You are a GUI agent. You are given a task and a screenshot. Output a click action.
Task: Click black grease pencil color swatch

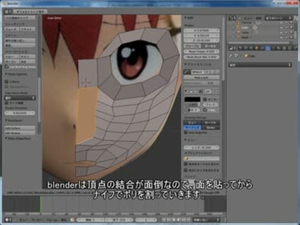click(x=192, y=99)
